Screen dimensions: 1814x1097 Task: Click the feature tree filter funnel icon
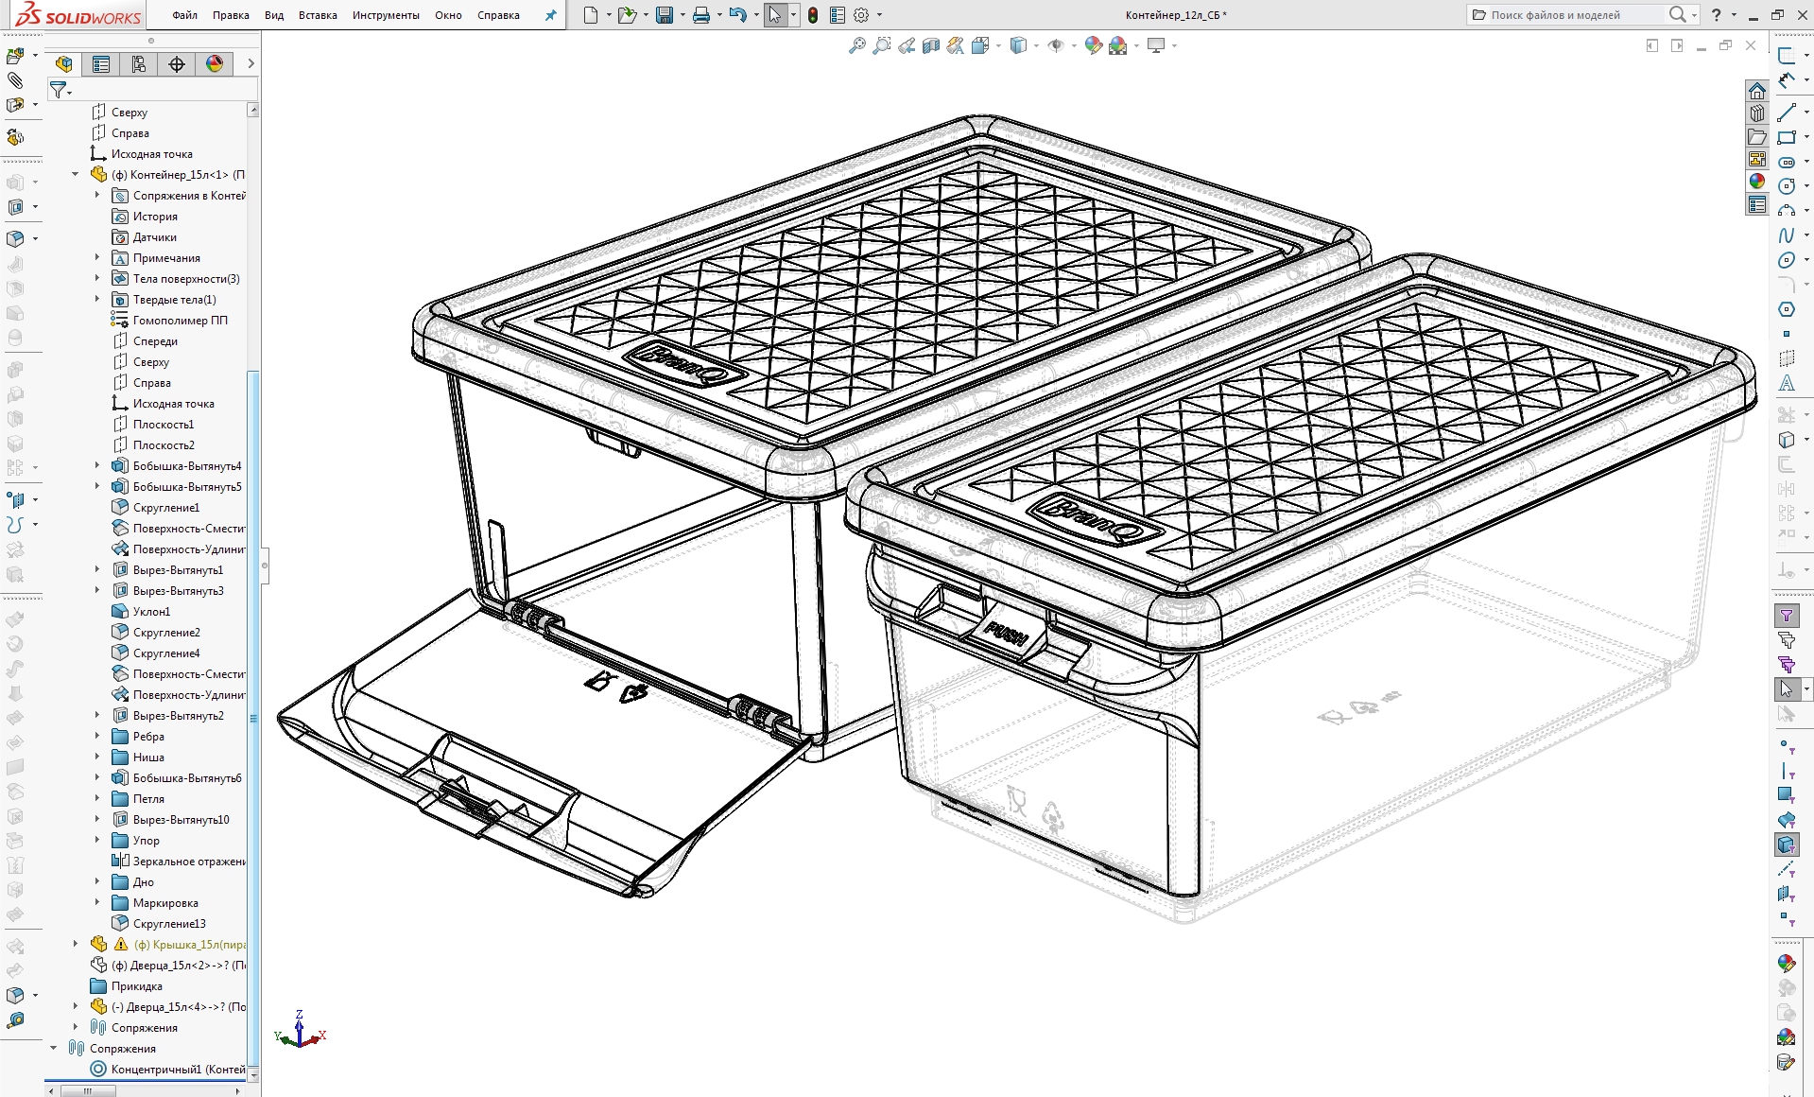tap(59, 90)
